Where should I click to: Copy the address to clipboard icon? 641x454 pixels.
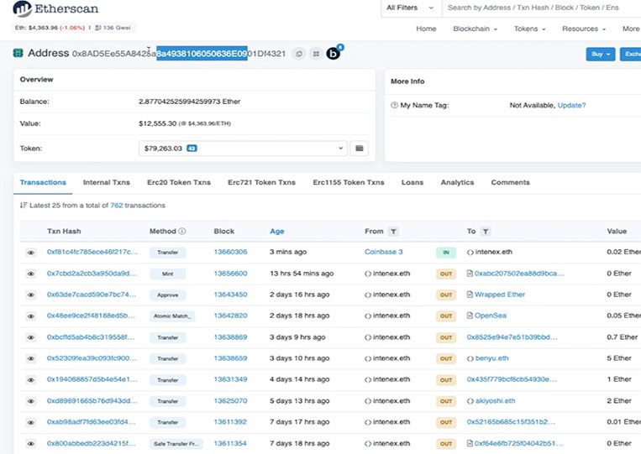299,54
